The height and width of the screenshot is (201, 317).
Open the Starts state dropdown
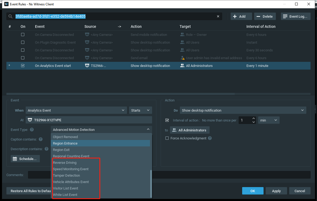[x=140, y=110]
